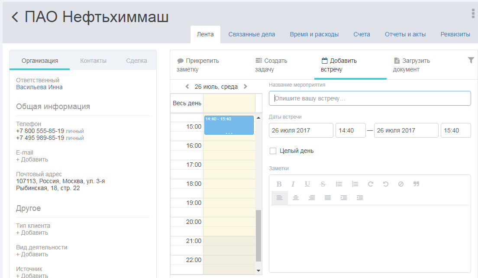The image size is (478, 278).
Task: Click the Весь день all-day calendar slot
Action: click(x=229, y=103)
